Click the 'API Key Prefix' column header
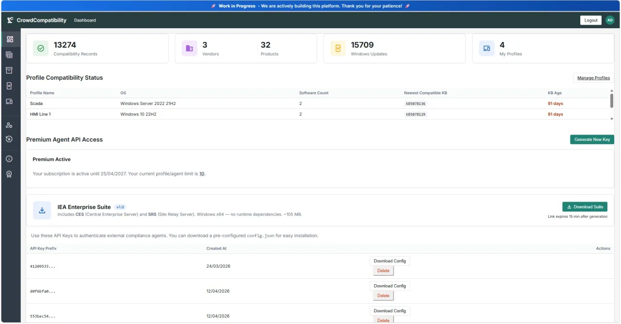 (43, 248)
